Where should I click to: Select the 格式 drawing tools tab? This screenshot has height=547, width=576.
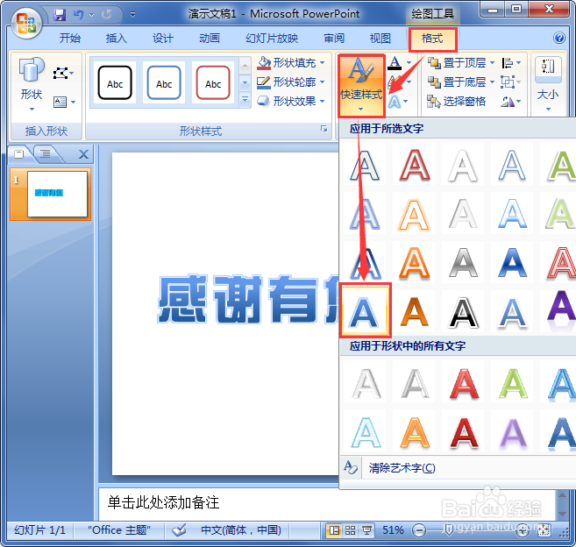click(x=432, y=39)
